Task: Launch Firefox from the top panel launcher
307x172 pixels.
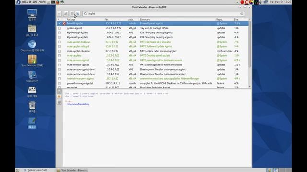Action: [x=58, y=2]
